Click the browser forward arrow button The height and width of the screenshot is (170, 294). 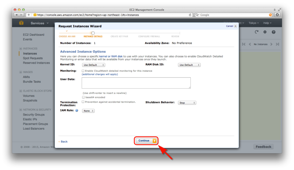(21, 15)
